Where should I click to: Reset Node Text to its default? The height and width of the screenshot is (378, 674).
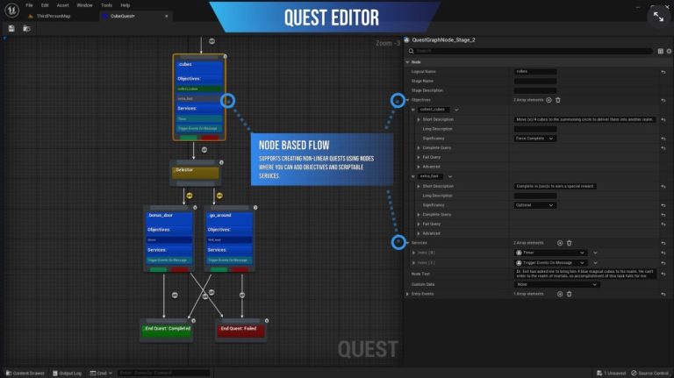click(x=663, y=274)
